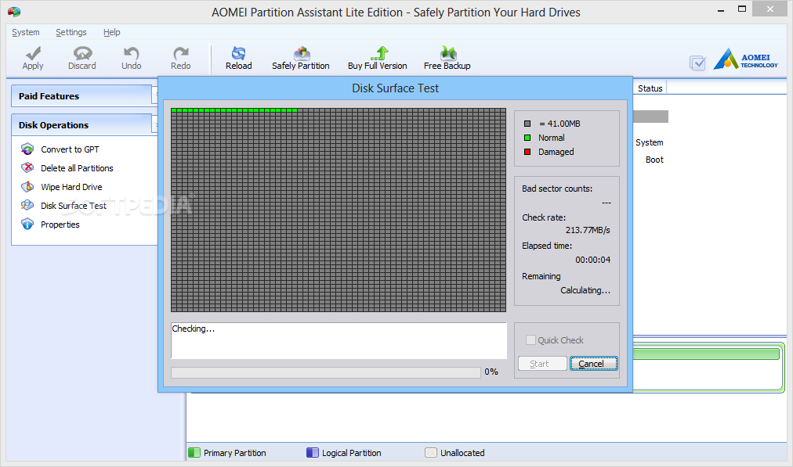The width and height of the screenshot is (793, 467).
Task: Maximize the AOMEI window
Action: click(742, 9)
